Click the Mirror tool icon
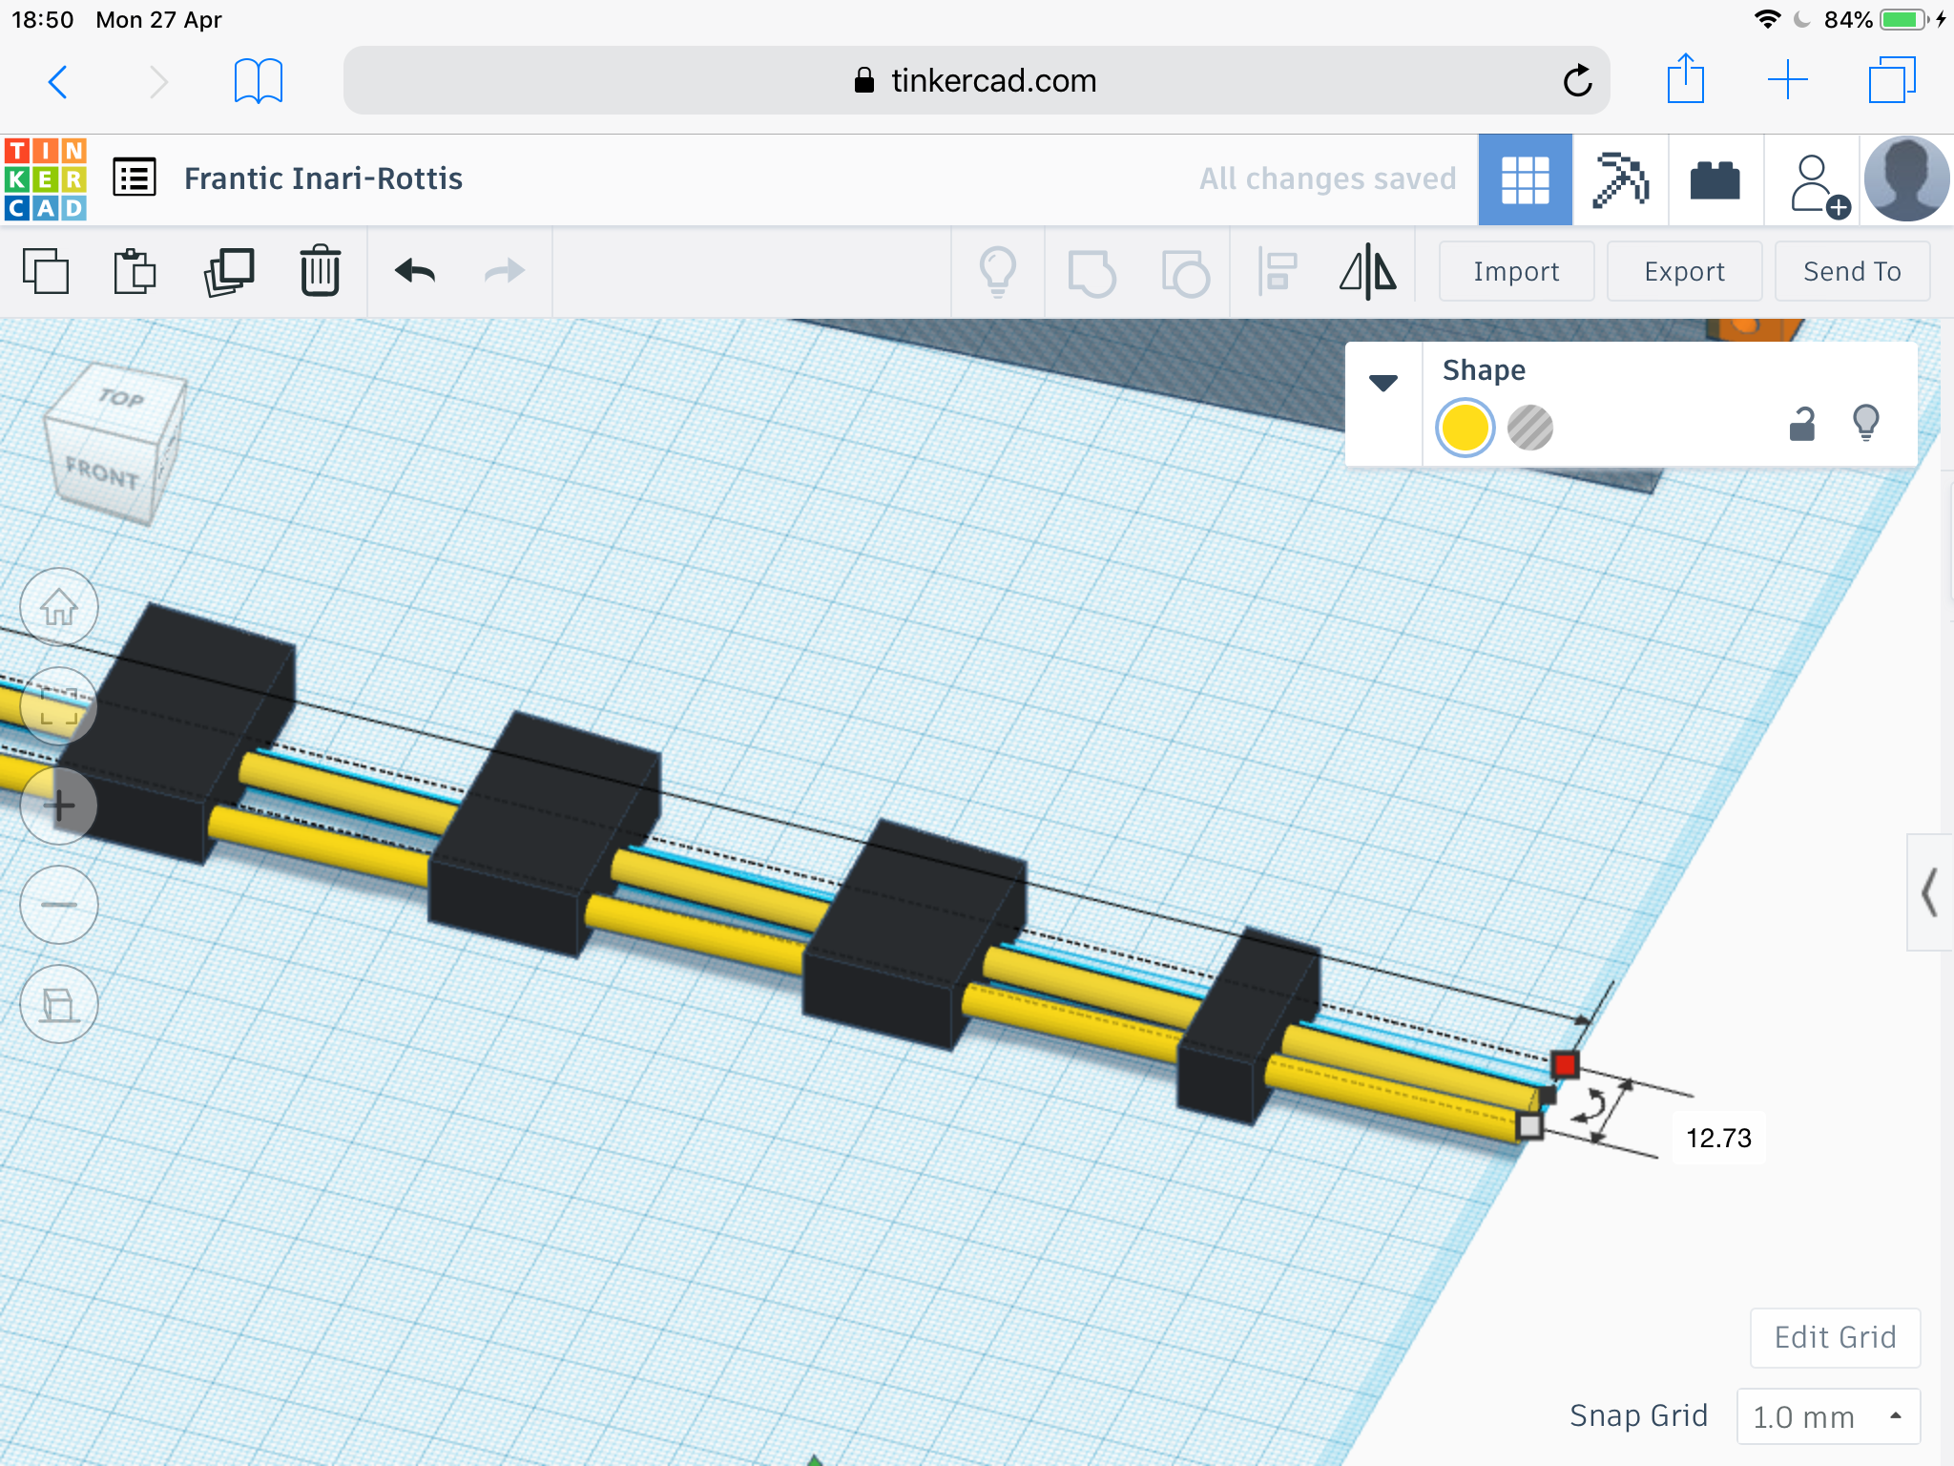1954x1466 pixels. (1368, 271)
